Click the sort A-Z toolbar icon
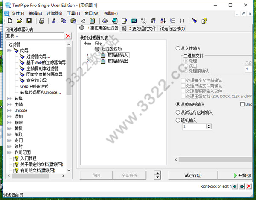This screenshot has width=256, height=200. point(163,21)
